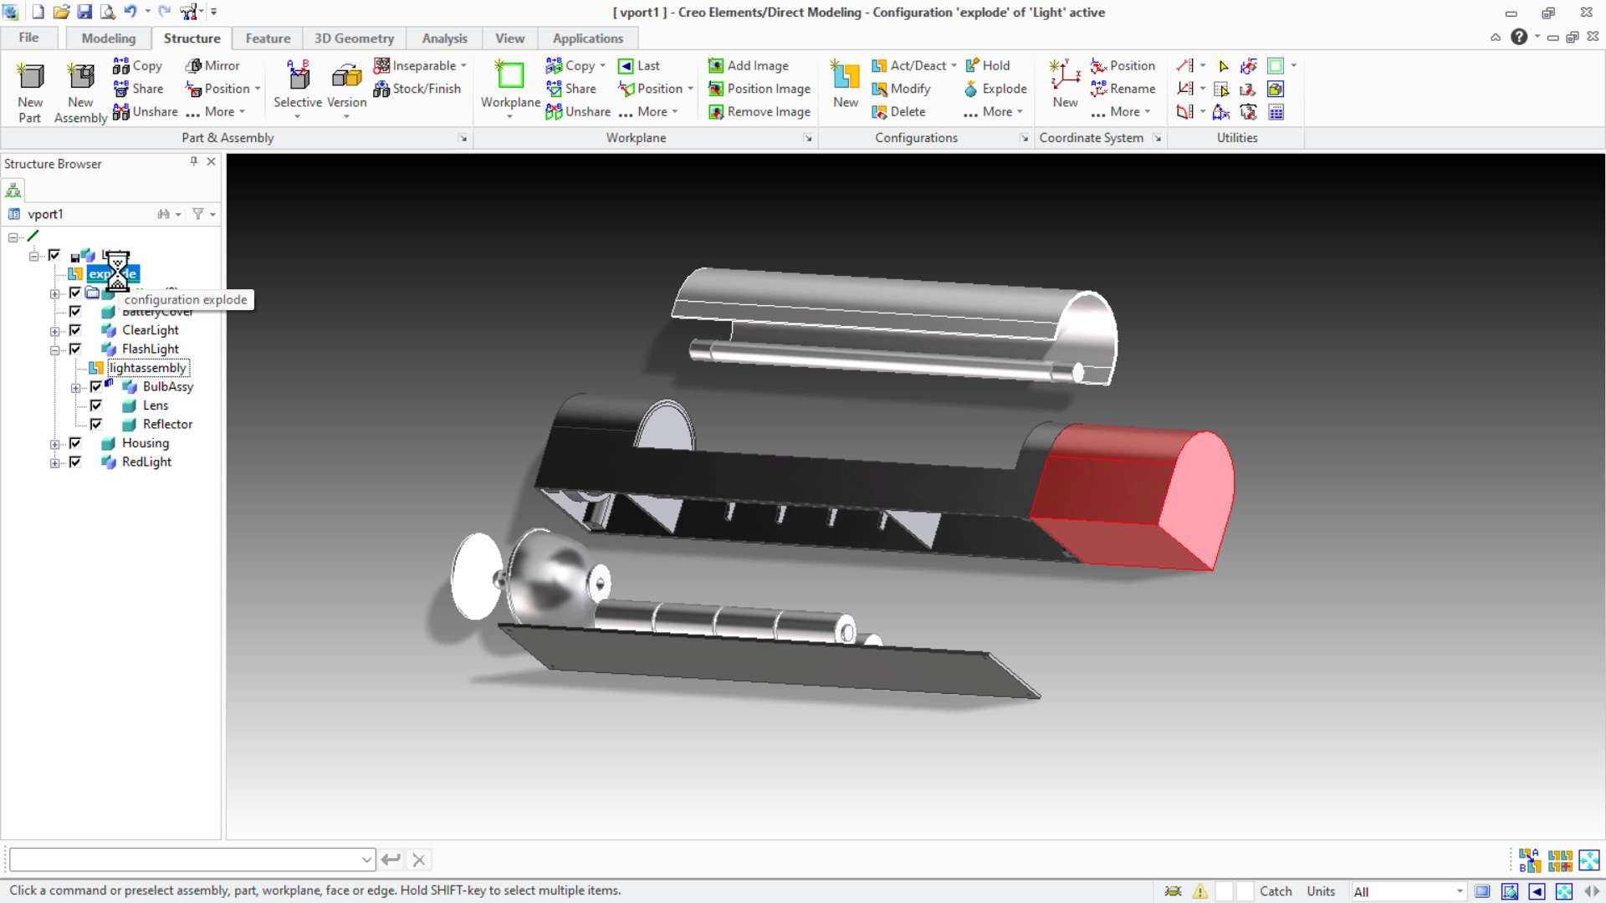The width and height of the screenshot is (1606, 903).
Task: Click the command line input field
Action: tap(192, 860)
